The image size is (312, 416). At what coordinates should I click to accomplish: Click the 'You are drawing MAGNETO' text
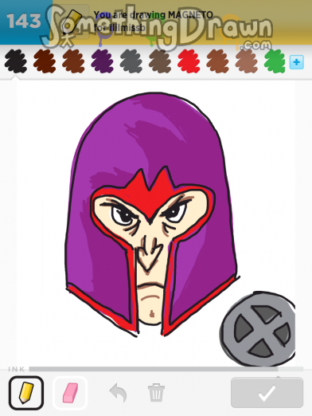coord(154,15)
